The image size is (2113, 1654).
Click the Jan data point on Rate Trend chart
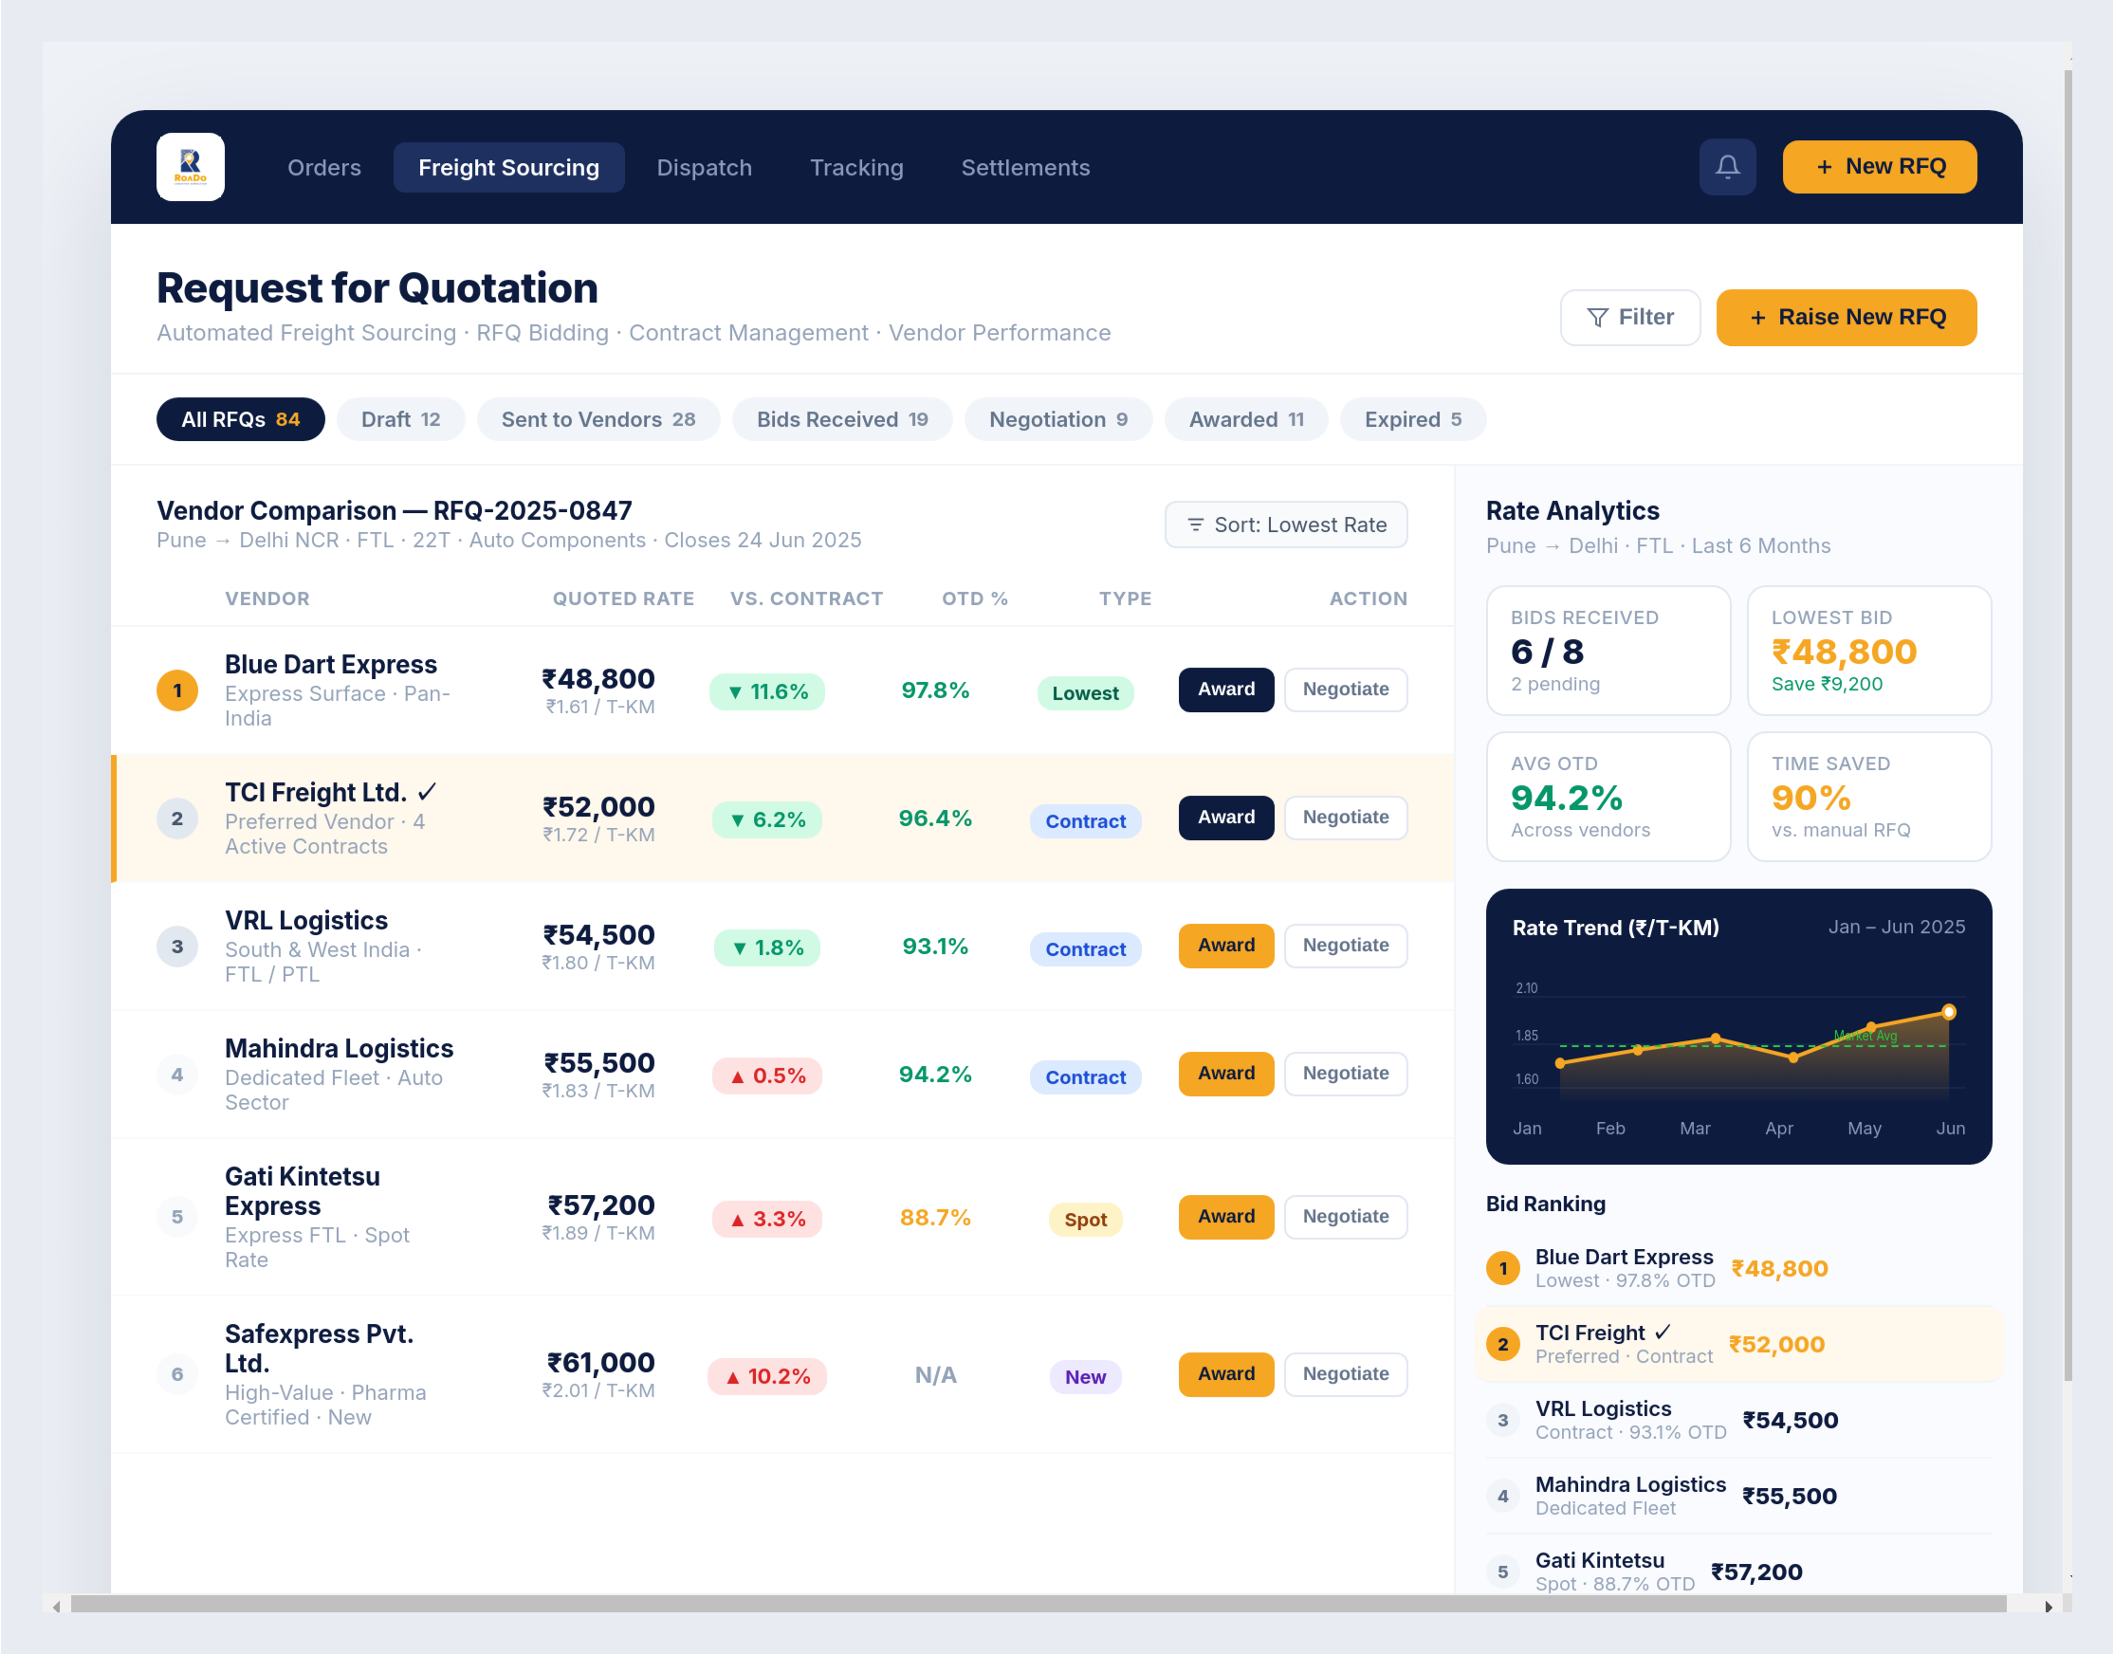(x=1559, y=1063)
